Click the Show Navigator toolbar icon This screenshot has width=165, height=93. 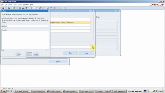coord(9,8)
